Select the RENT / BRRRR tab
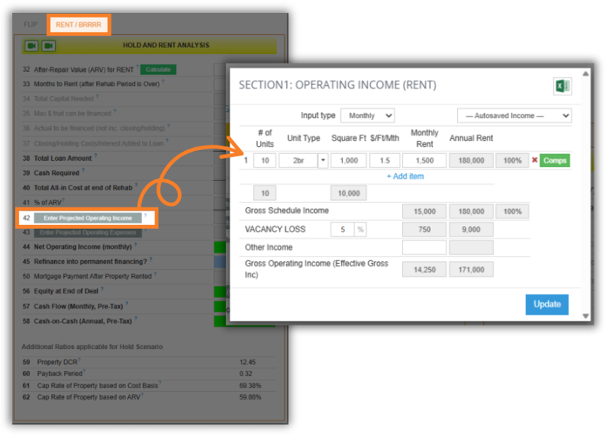606x436 pixels. click(79, 24)
